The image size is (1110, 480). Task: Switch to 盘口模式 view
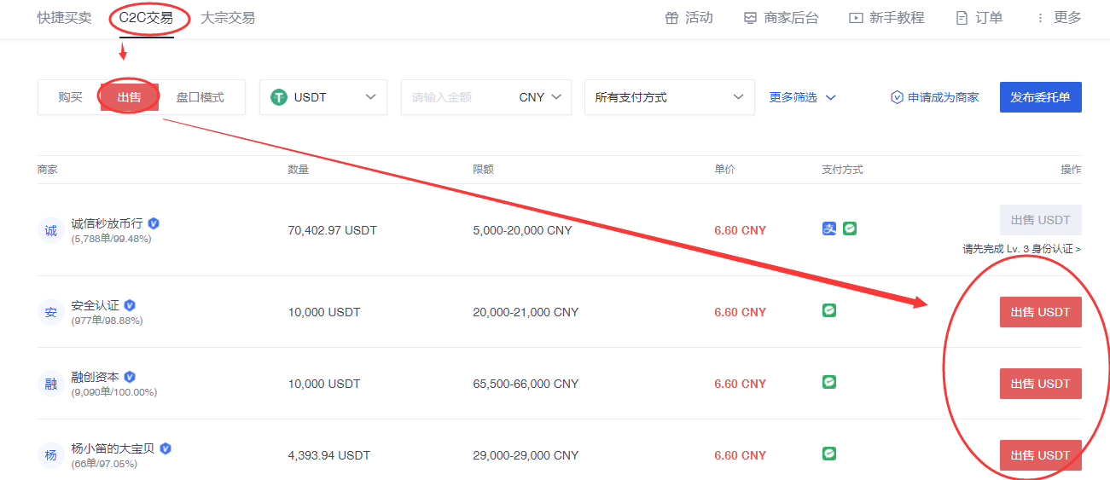point(200,97)
